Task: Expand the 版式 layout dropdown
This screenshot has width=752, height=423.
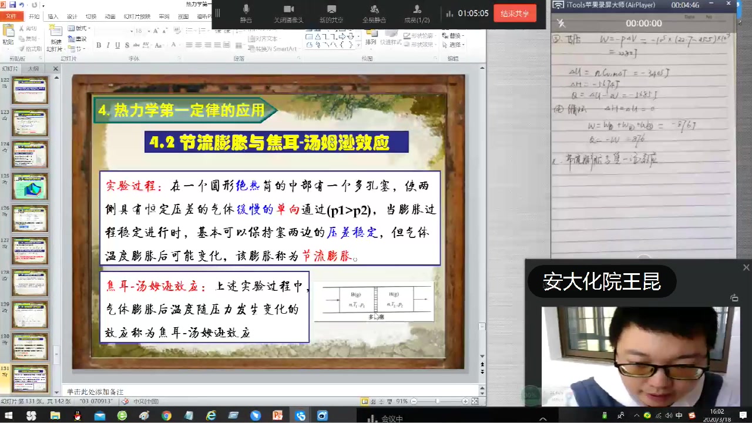Action: [79, 28]
